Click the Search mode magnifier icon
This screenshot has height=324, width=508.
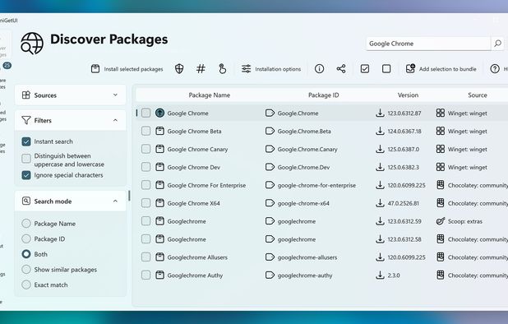click(26, 201)
